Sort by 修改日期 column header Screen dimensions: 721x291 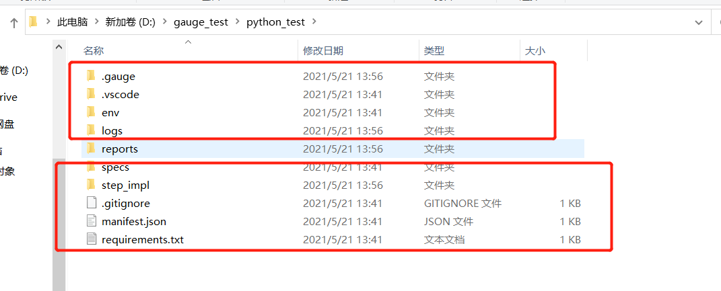tap(323, 51)
